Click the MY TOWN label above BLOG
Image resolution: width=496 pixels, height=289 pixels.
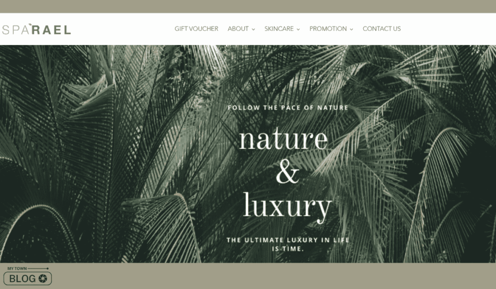click(x=17, y=269)
